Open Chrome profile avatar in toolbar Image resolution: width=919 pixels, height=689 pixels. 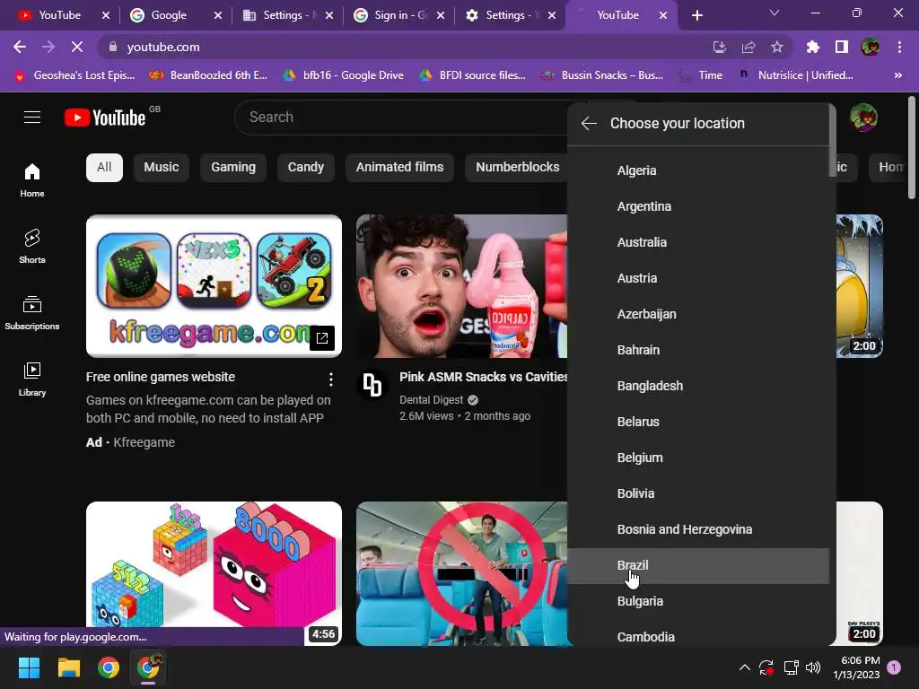click(x=871, y=47)
